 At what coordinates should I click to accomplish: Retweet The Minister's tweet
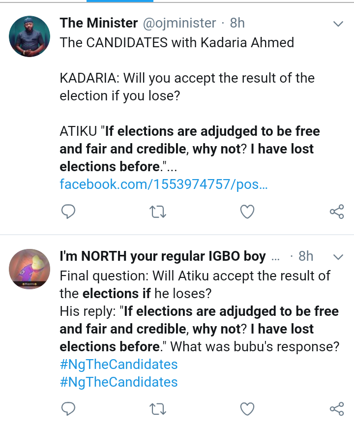point(157,212)
